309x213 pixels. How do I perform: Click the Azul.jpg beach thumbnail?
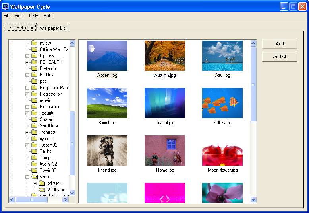click(x=222, y=56)
